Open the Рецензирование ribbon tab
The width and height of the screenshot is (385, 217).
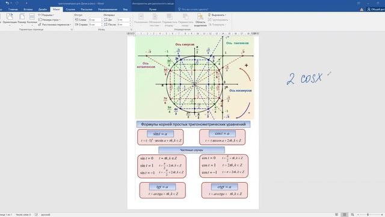(x=108, y=10)
